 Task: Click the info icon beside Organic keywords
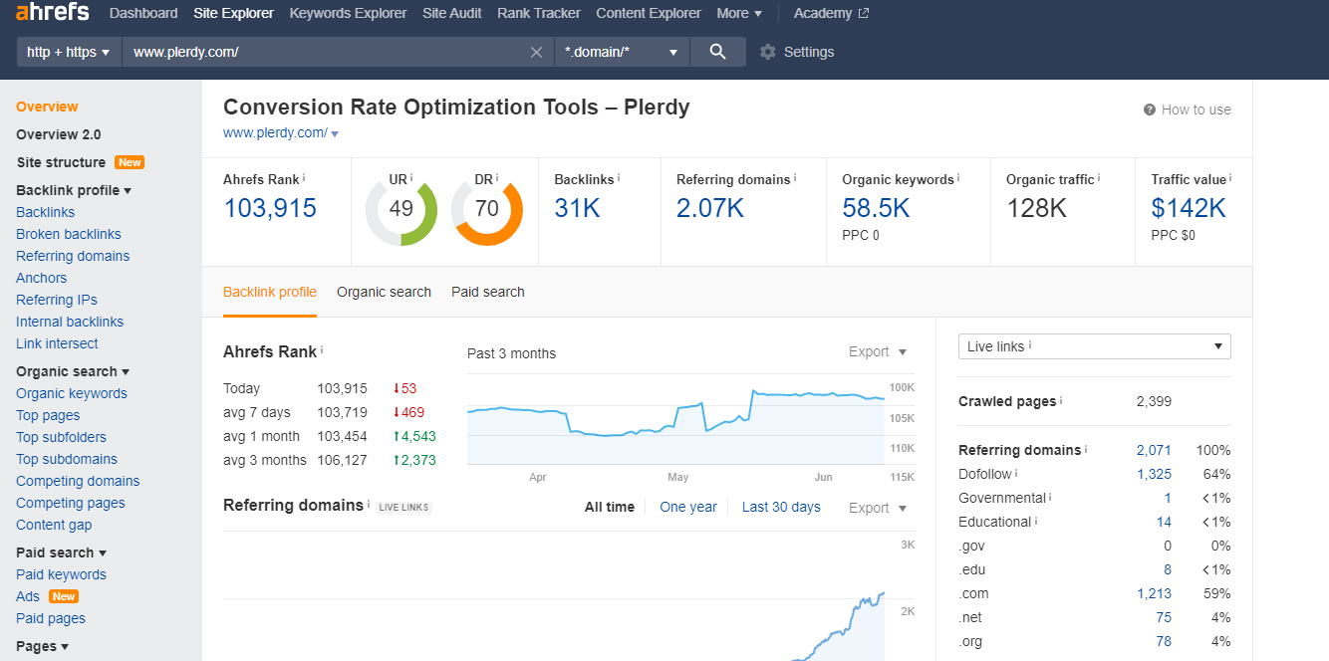(958, 178)
